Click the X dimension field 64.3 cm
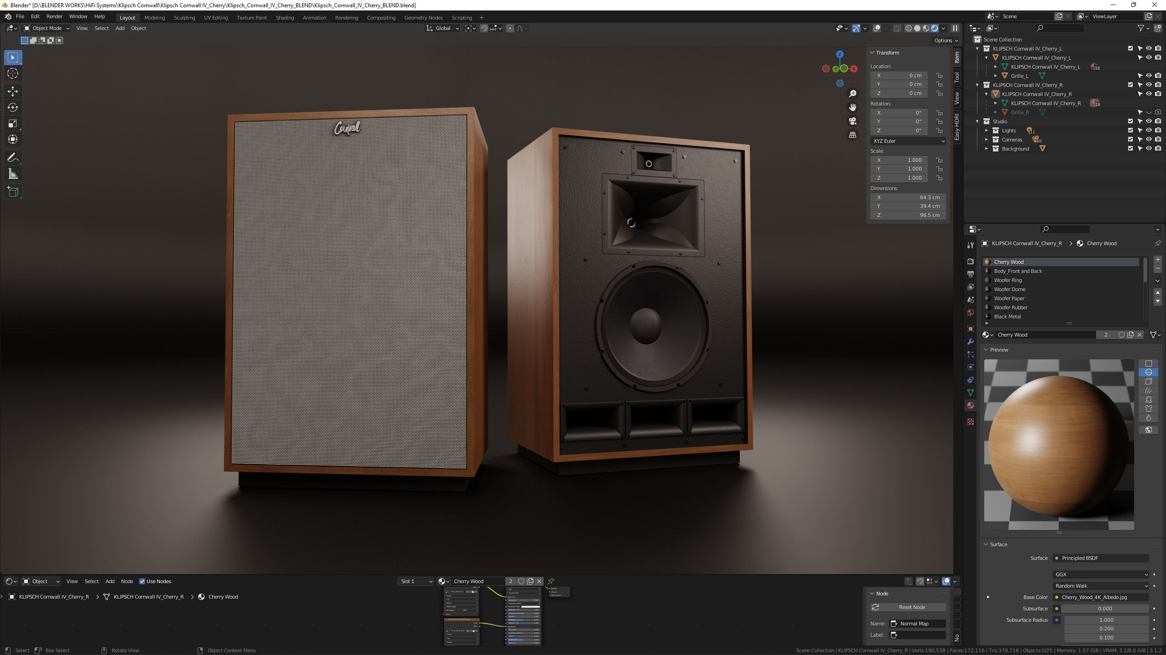Viewport: 1166px width, 655px height. point(908,197)
